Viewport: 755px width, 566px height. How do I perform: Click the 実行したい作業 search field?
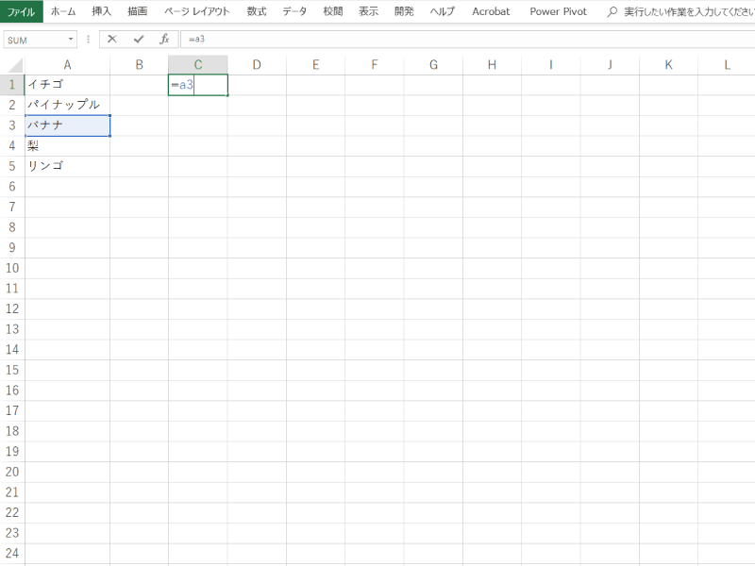[x=687, y=11]
